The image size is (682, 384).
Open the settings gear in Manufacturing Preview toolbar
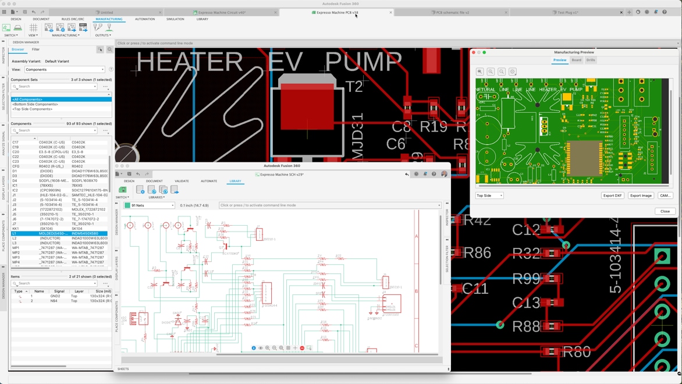[513, 72]
